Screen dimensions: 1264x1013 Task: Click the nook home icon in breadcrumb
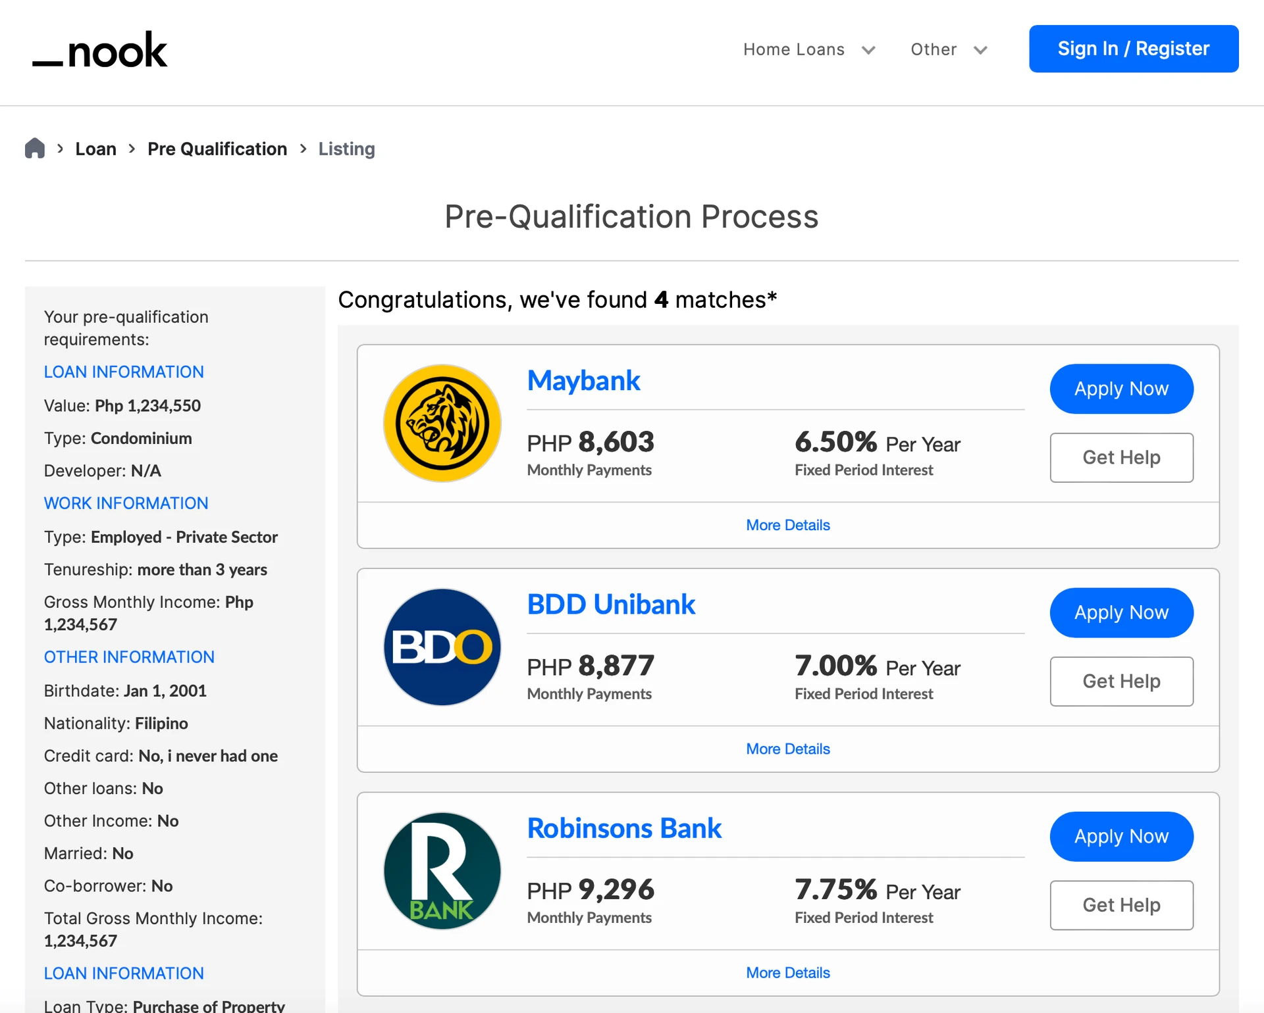click(34, 148)
